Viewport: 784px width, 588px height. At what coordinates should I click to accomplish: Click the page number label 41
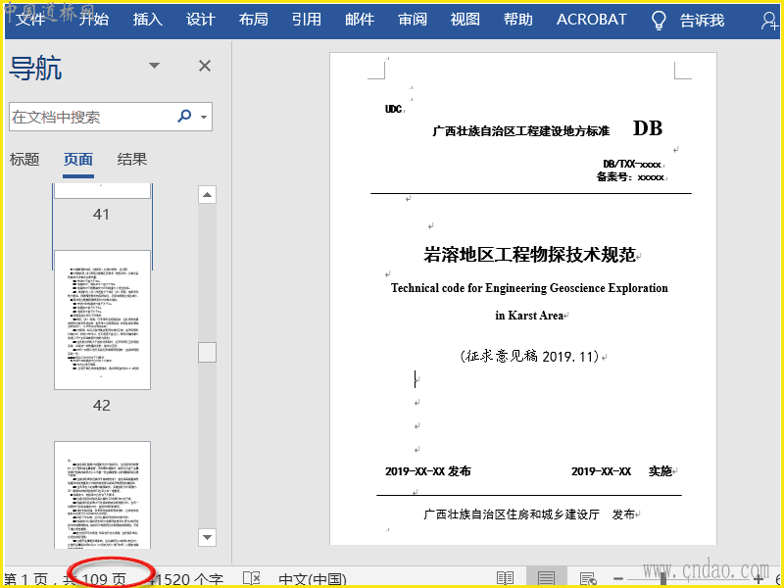(101, 215)
